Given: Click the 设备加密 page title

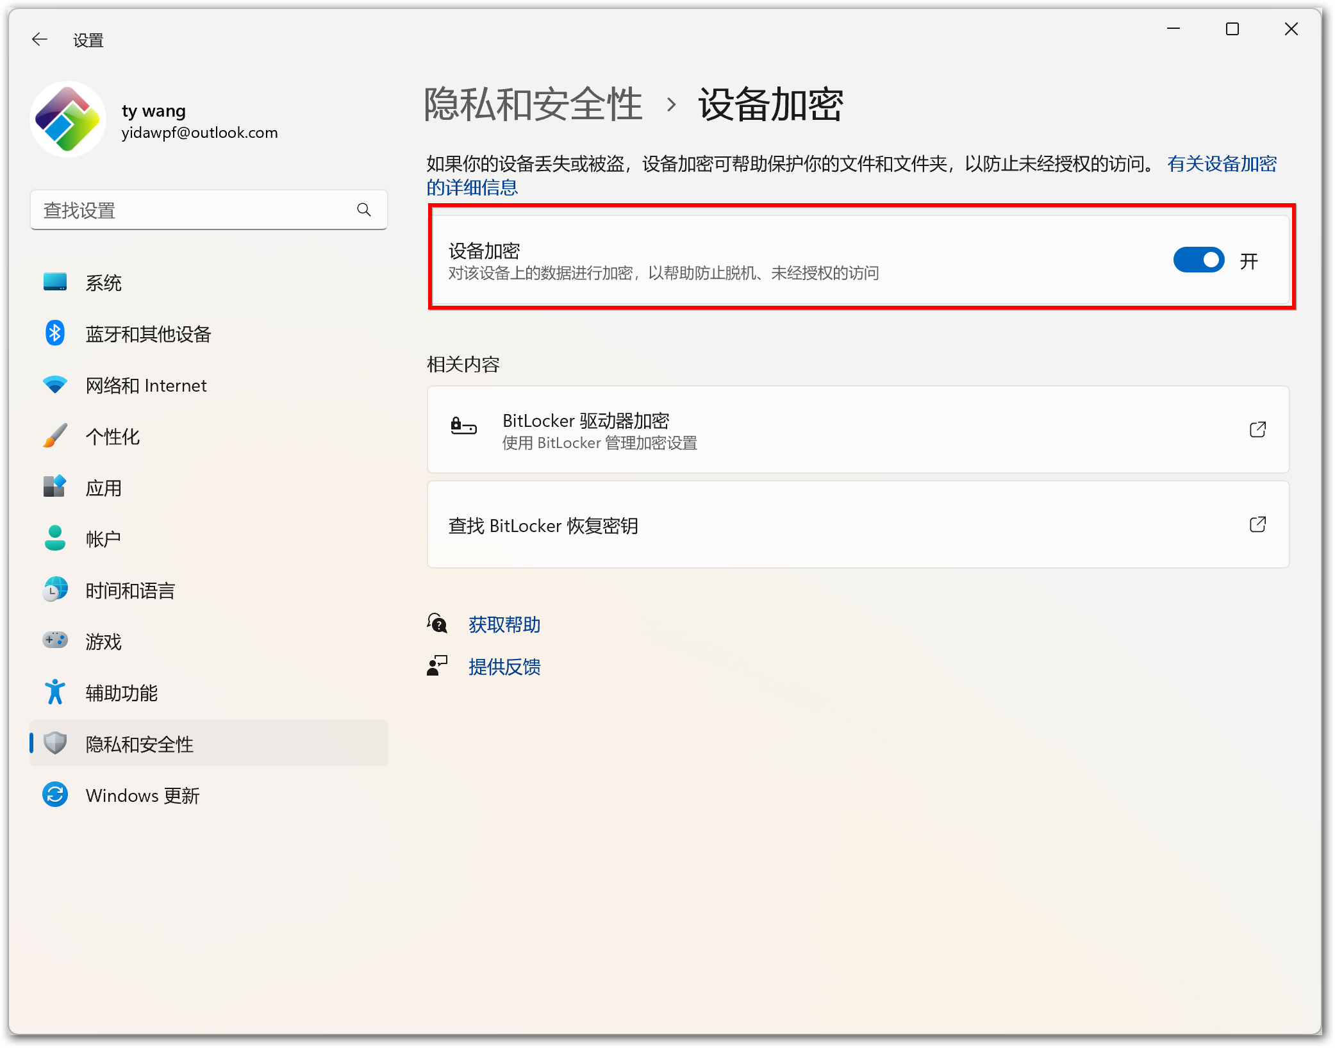Looking at the screenshot, I should tap(771, 104).
